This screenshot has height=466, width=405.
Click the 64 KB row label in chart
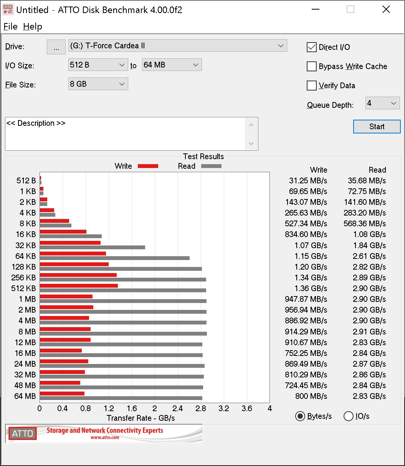(x=25, y=256)
